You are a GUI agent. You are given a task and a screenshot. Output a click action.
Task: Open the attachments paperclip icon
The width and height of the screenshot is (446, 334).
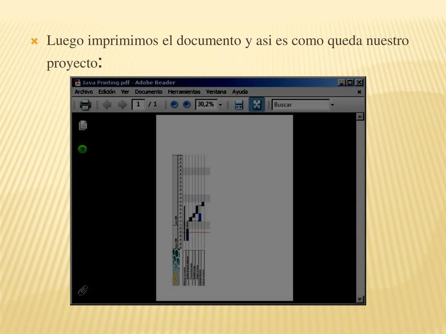tap(83, 290)
